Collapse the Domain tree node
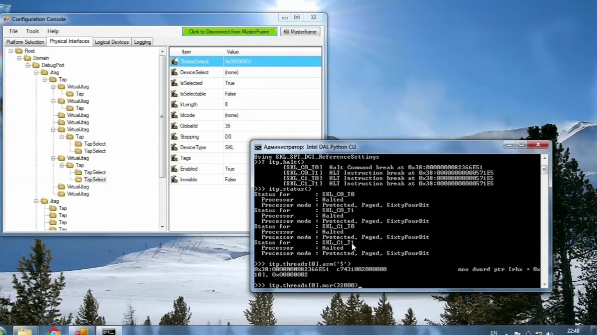The height and width of the screenshot is (335, 597). click(19, 58)
